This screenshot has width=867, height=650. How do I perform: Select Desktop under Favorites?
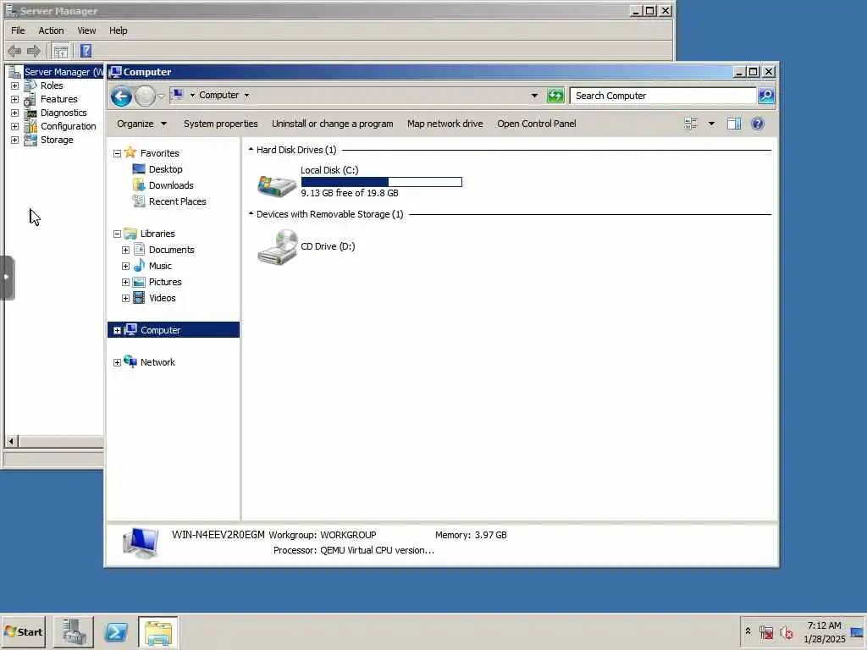click(x=165, y=169)
